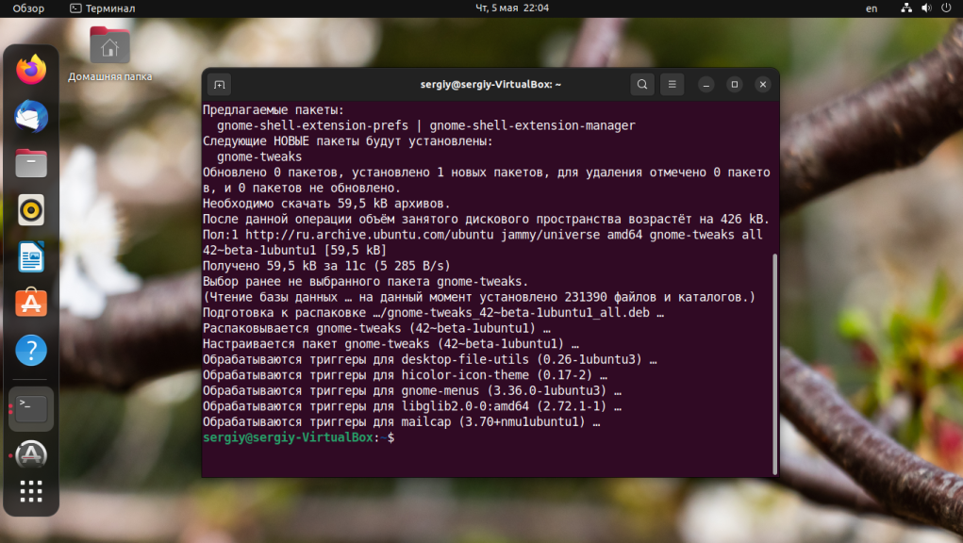The width and height of the screenshot is (963, 543).
Task: Switch the en keyboard layout indicator
Action: coord(872,8)
